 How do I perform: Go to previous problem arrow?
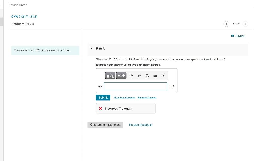tap(227, 24)
